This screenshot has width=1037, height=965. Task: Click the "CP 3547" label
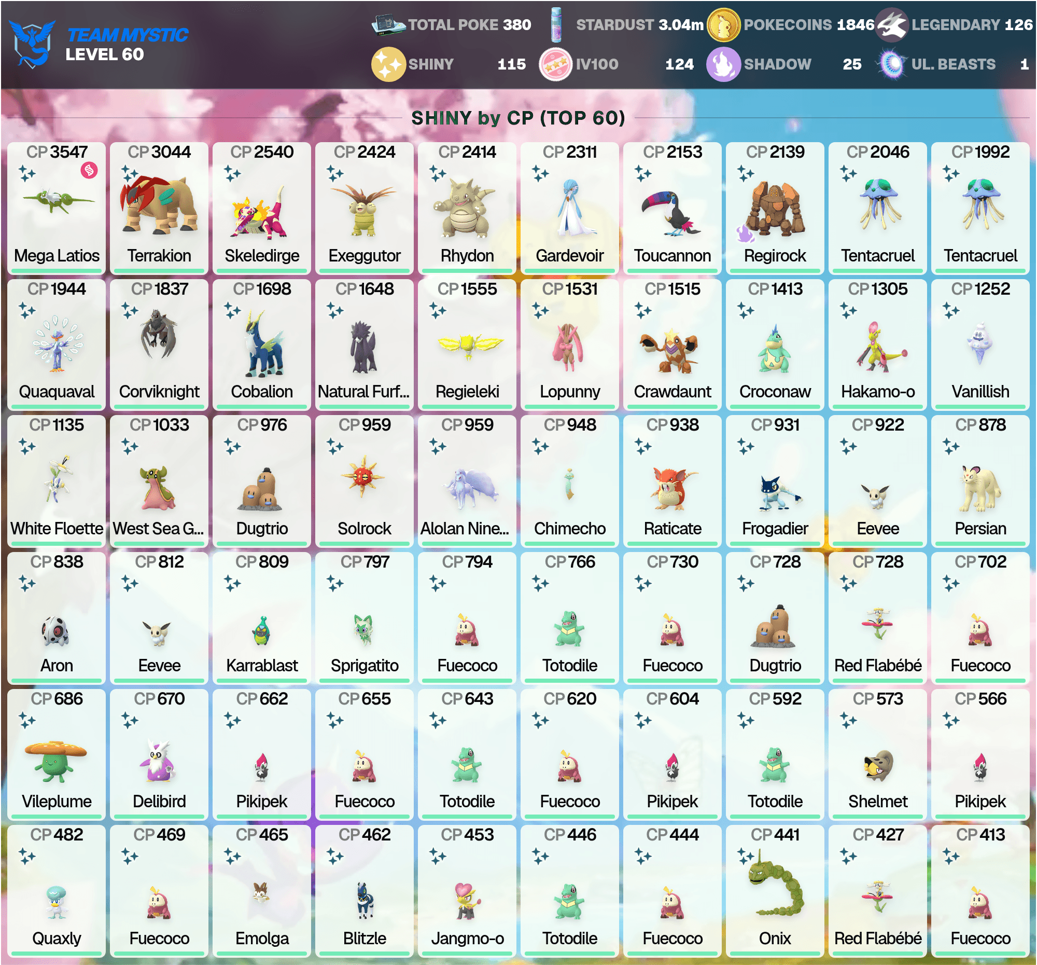tap(57, 152)
